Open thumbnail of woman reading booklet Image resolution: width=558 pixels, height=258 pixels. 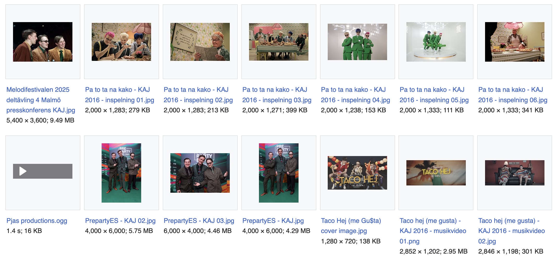coord(200,42)
